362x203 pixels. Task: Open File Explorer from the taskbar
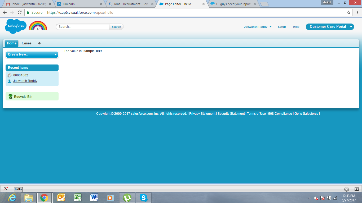(x=29, y=197)
